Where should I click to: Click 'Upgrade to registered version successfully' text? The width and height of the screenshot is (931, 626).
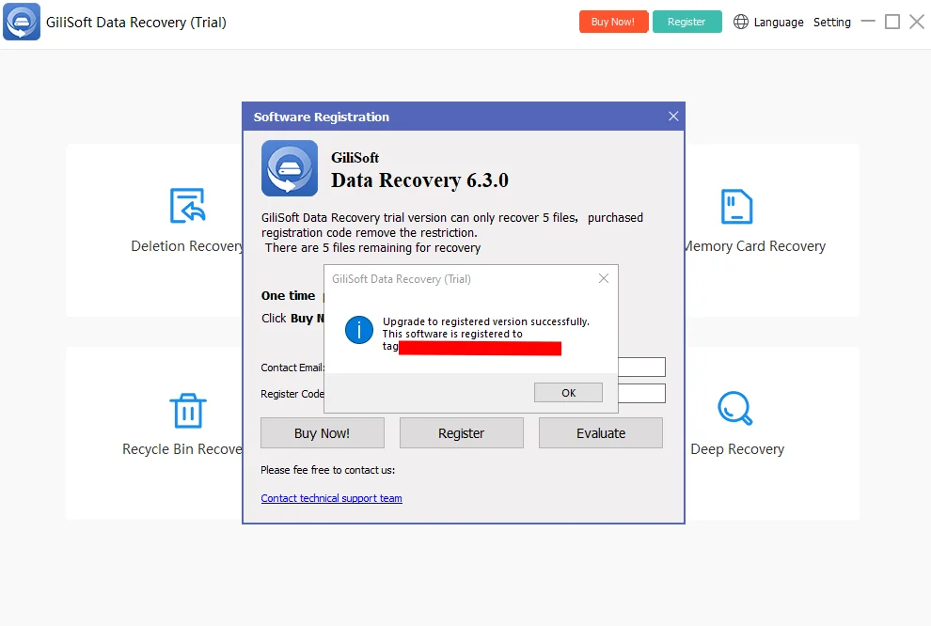pos(486,321)
